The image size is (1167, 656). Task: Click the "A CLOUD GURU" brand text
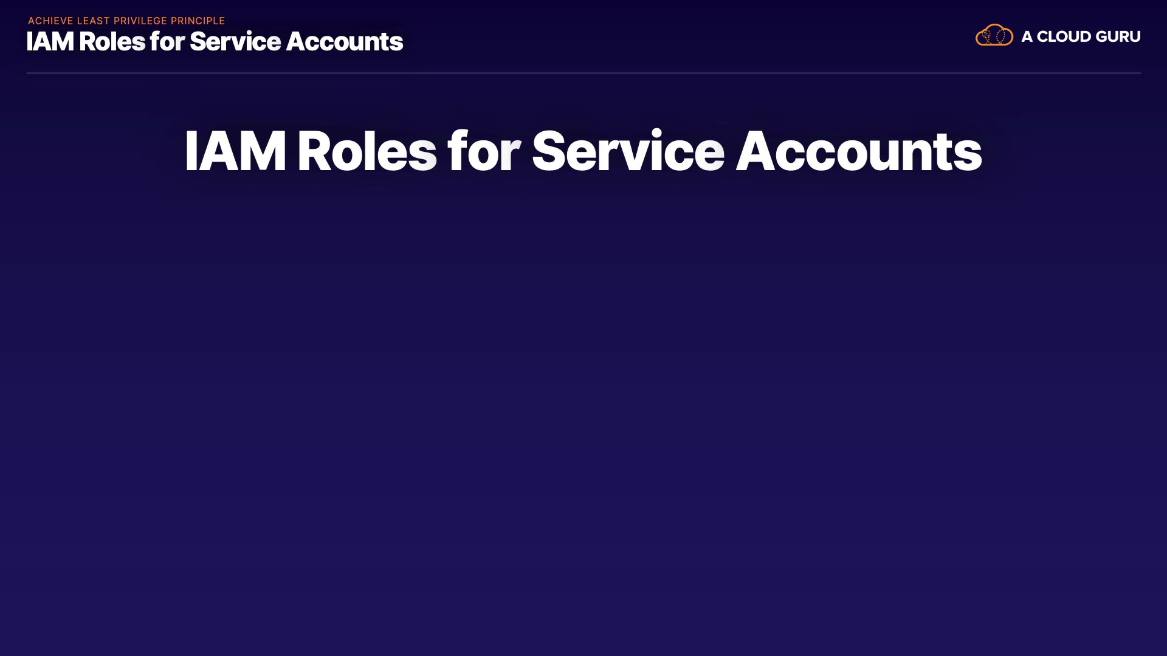click(1080, 36)
